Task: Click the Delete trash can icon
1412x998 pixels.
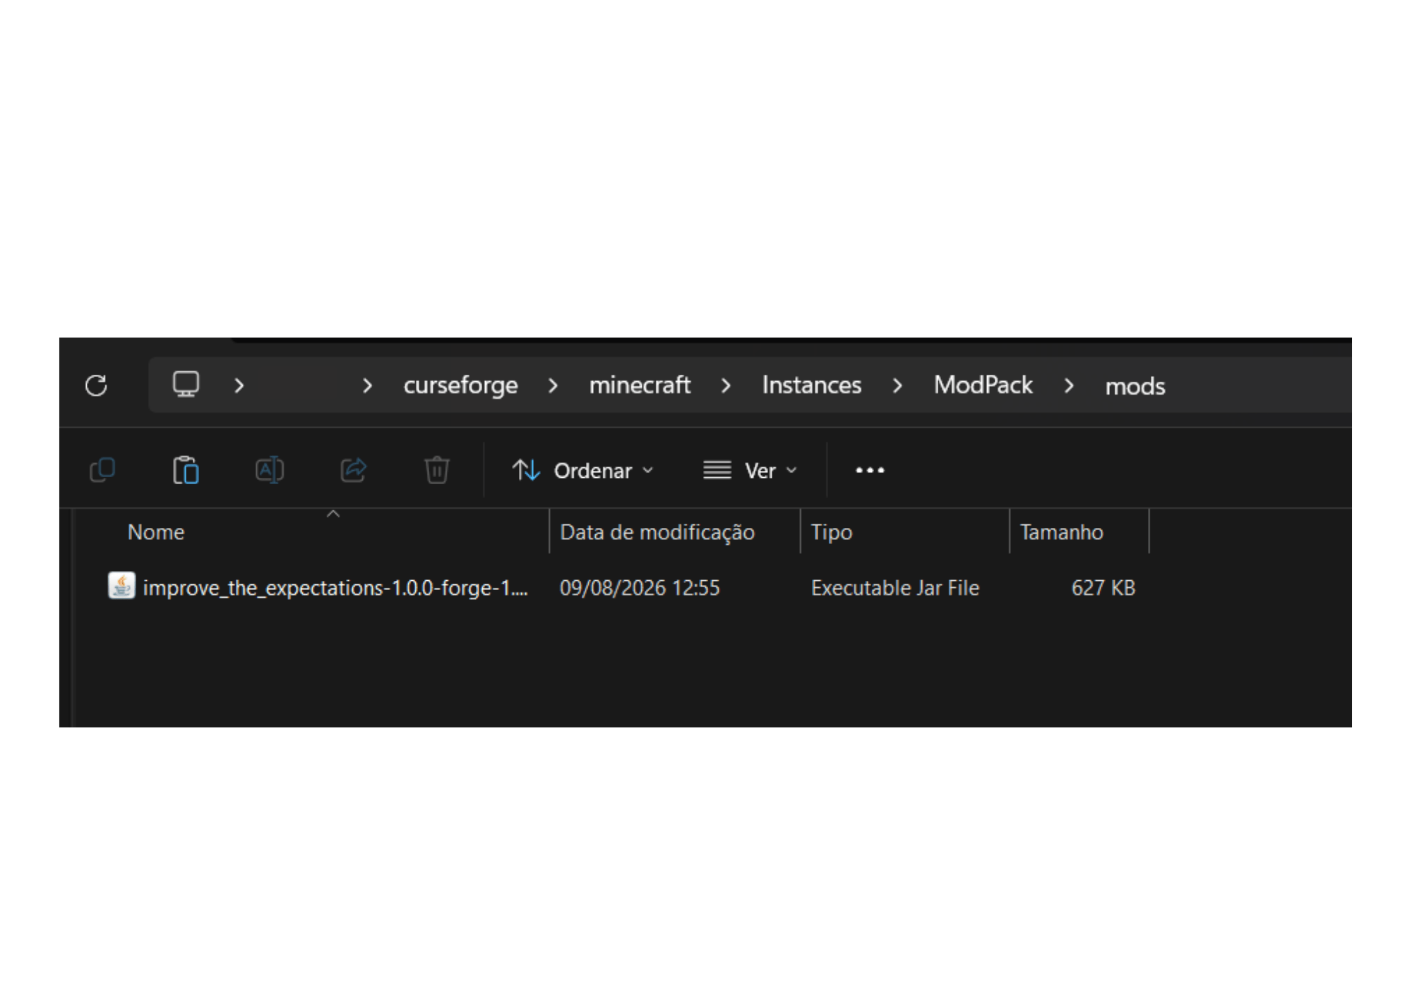Action: (x=437, y=470)
